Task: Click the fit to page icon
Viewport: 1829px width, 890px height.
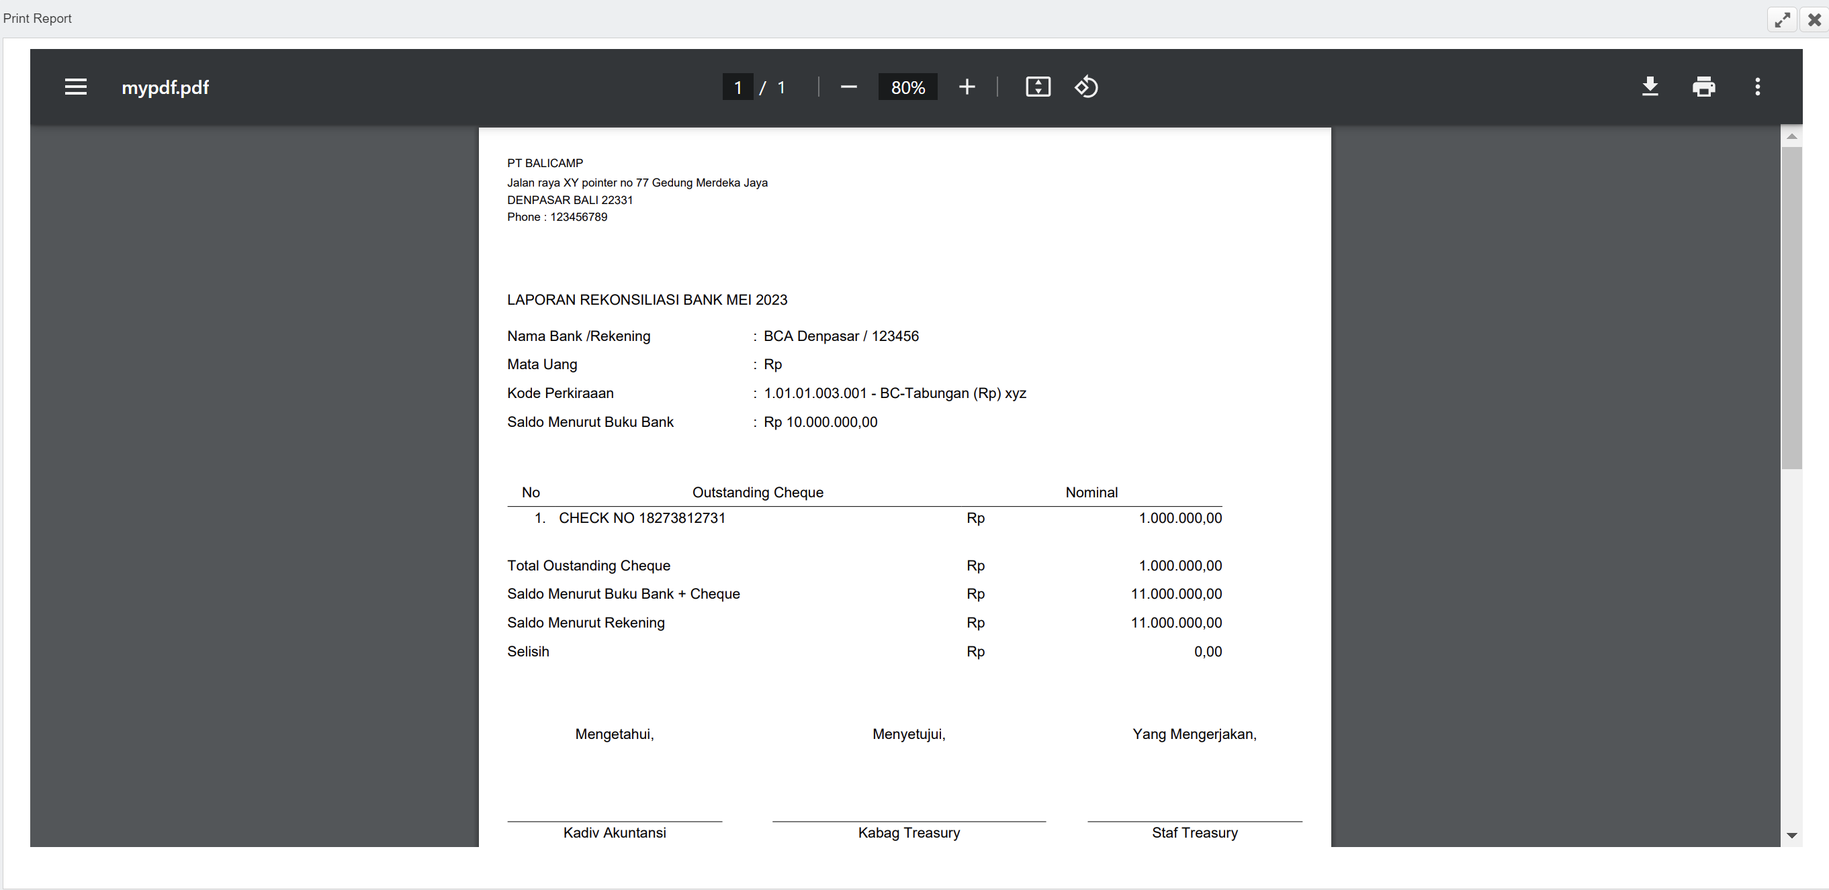Action: click(1037, 87)
